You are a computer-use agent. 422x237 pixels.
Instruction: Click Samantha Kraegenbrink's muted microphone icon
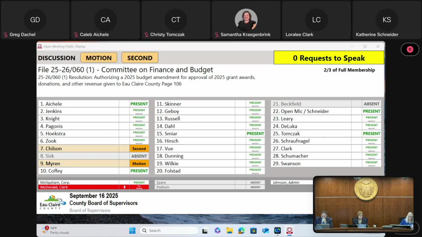pos(217,35)
